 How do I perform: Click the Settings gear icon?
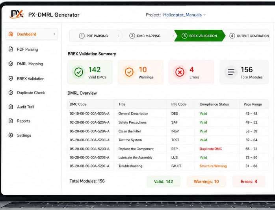coord(11,135)
